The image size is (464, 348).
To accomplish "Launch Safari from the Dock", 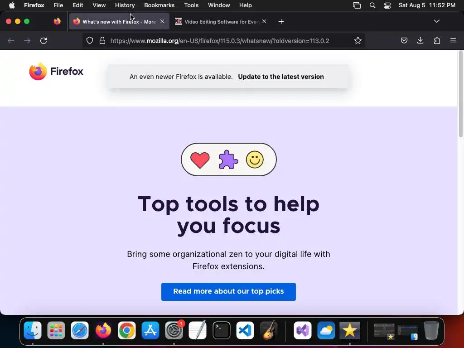I will [x=80, y=330].
